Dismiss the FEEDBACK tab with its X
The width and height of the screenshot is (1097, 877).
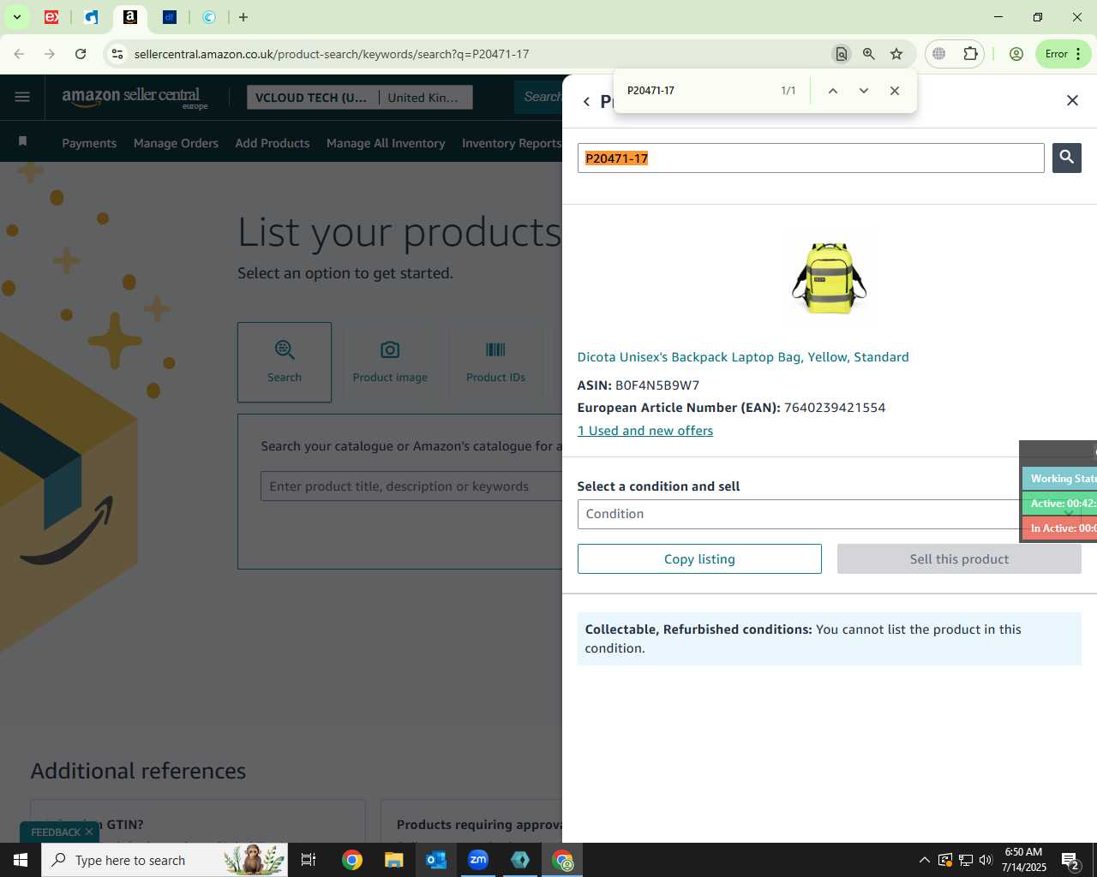89,832
